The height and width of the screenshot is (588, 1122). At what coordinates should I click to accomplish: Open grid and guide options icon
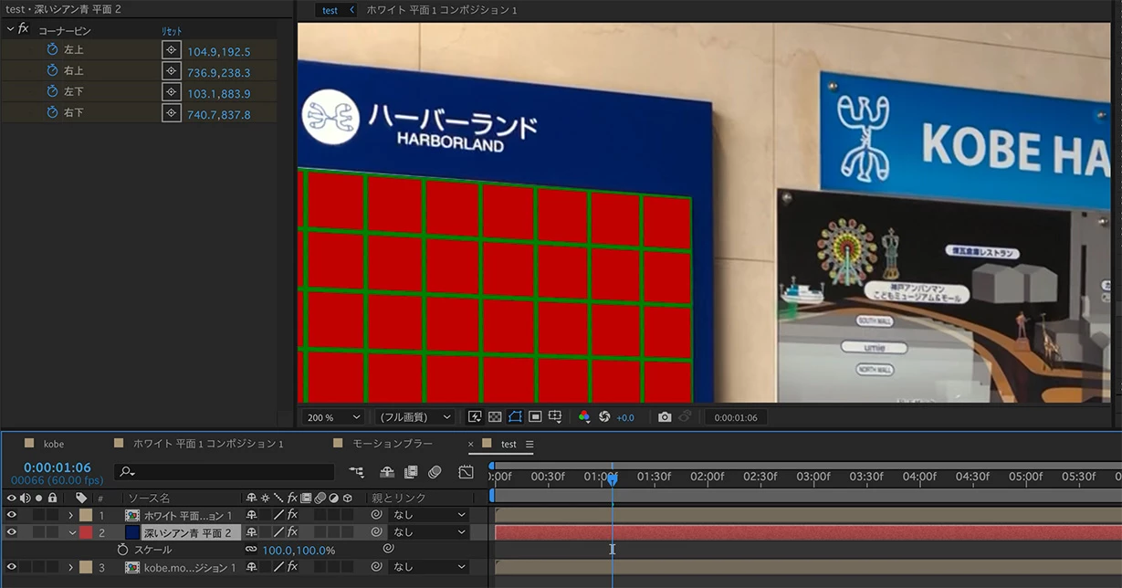(x=555, y=416)
